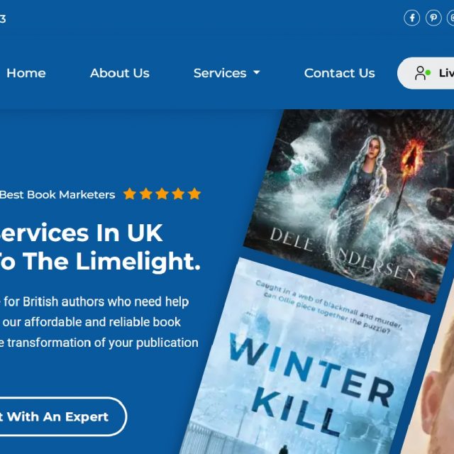Viewport: 454px width, 454px height.
Task: Click the live chat person icon
Action: point(420,73)
